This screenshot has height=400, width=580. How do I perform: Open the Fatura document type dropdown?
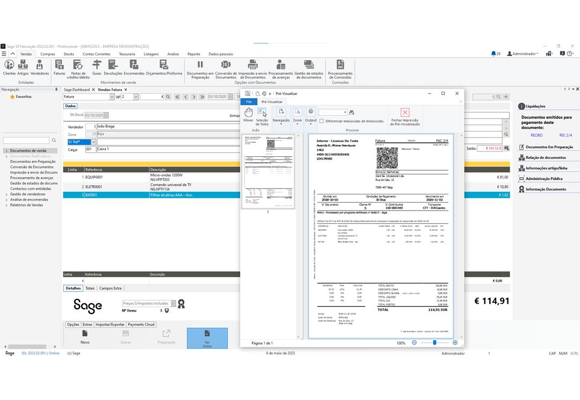click(x=112, y=97)
